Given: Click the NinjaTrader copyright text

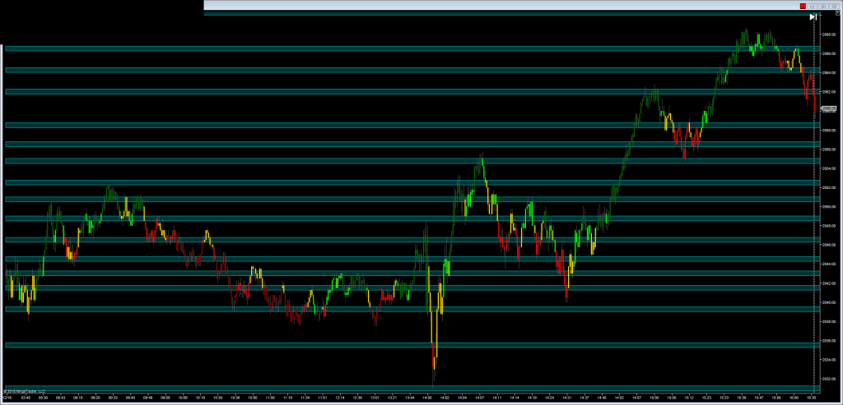Looking at the screenshot, I should point(25,391).
